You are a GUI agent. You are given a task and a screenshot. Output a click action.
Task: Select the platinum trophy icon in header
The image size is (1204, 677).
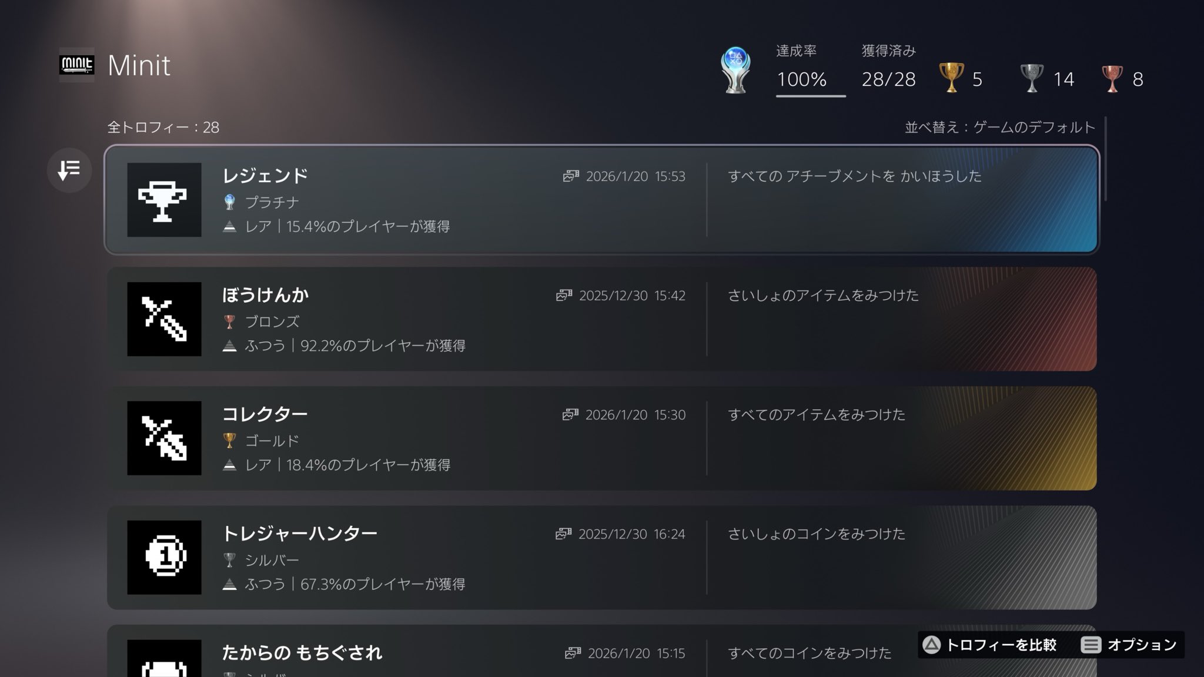[x=735, y=71]
